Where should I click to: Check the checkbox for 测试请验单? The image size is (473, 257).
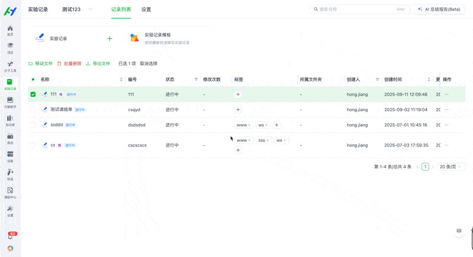[33, 110]
